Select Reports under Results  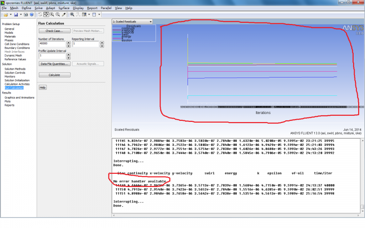coord(9,105)
